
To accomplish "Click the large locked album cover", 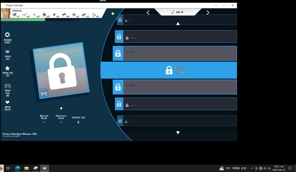I will coord(61,71).
